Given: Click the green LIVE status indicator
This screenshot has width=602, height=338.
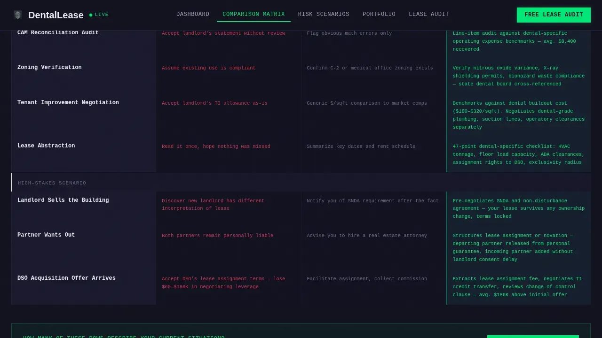Looking at the screenshot, I should point(99,15).
